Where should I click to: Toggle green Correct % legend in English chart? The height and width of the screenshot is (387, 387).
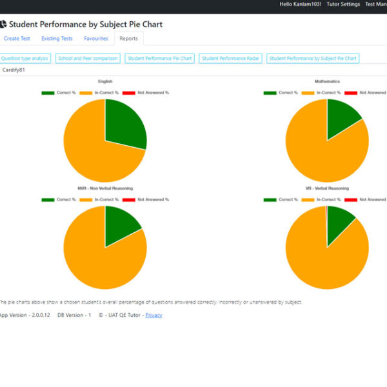tap(59, 92)
